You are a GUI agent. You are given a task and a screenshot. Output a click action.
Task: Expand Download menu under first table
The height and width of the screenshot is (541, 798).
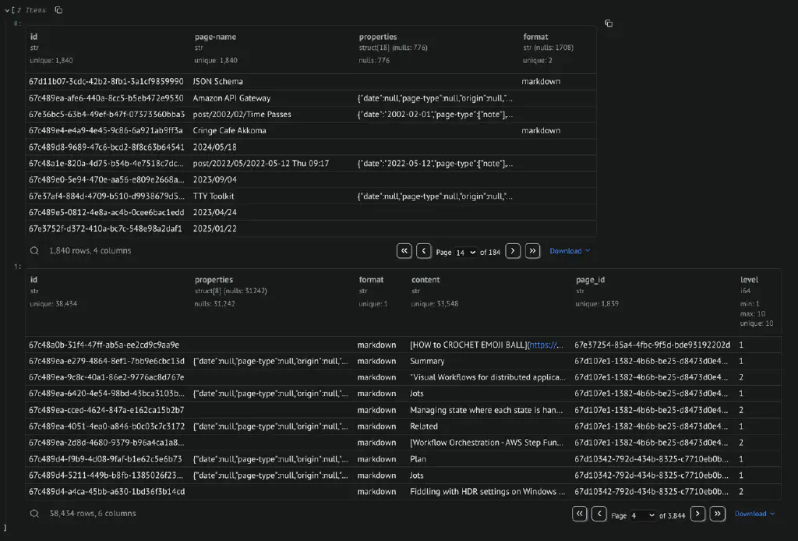coord(570,251)
